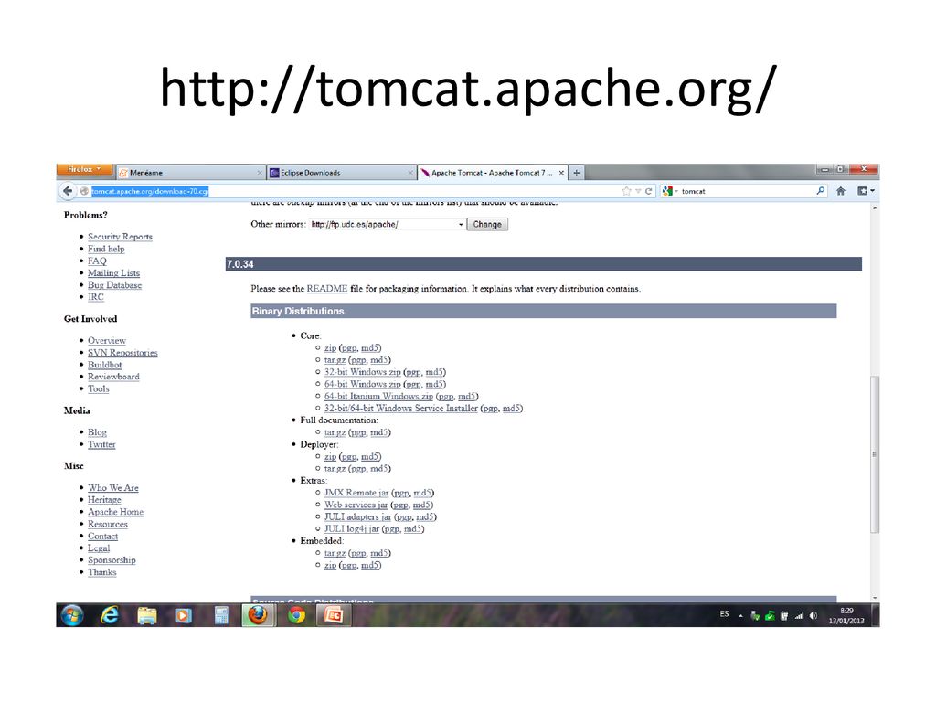Image resolution: width=936 pixels, height=702 pixels.
Task: Reload page with refresh icon
Action: [x=648, y=191]
